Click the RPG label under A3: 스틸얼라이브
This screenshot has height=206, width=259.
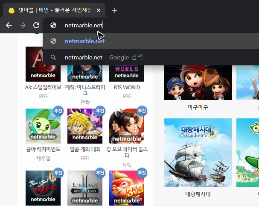click(43, 96)
